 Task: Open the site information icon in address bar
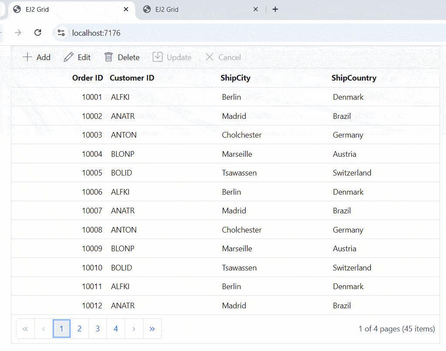coord(61,33)
